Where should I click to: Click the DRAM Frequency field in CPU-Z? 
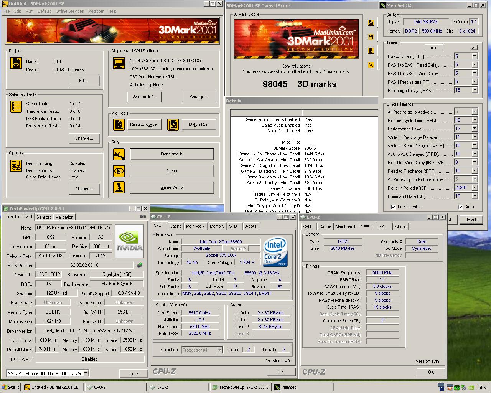click(382, 272)
